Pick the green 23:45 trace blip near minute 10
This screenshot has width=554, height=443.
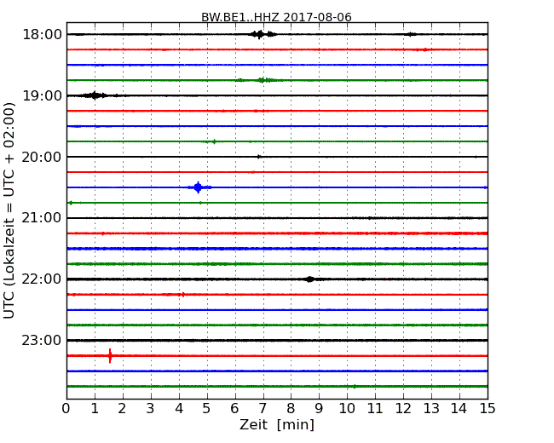[355, 387]
